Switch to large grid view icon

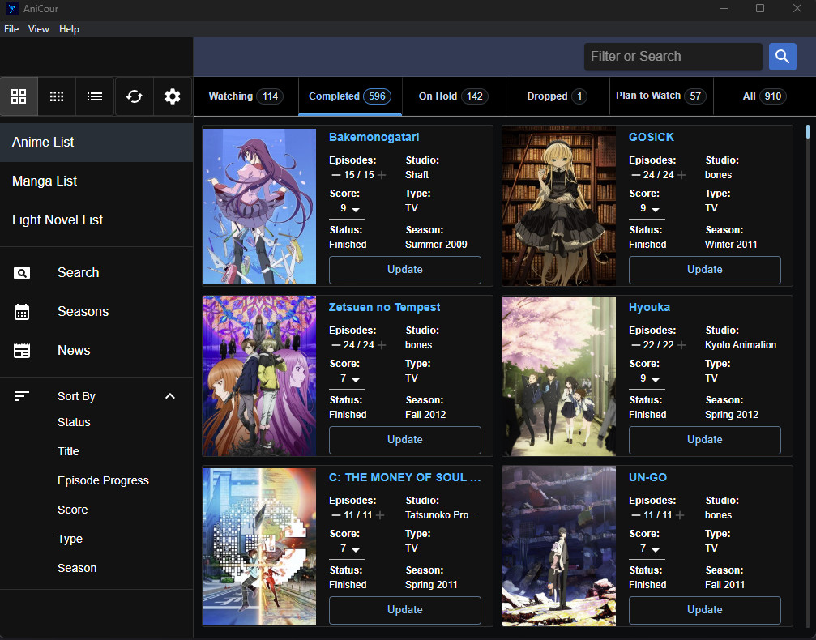(x=19, y=96)
